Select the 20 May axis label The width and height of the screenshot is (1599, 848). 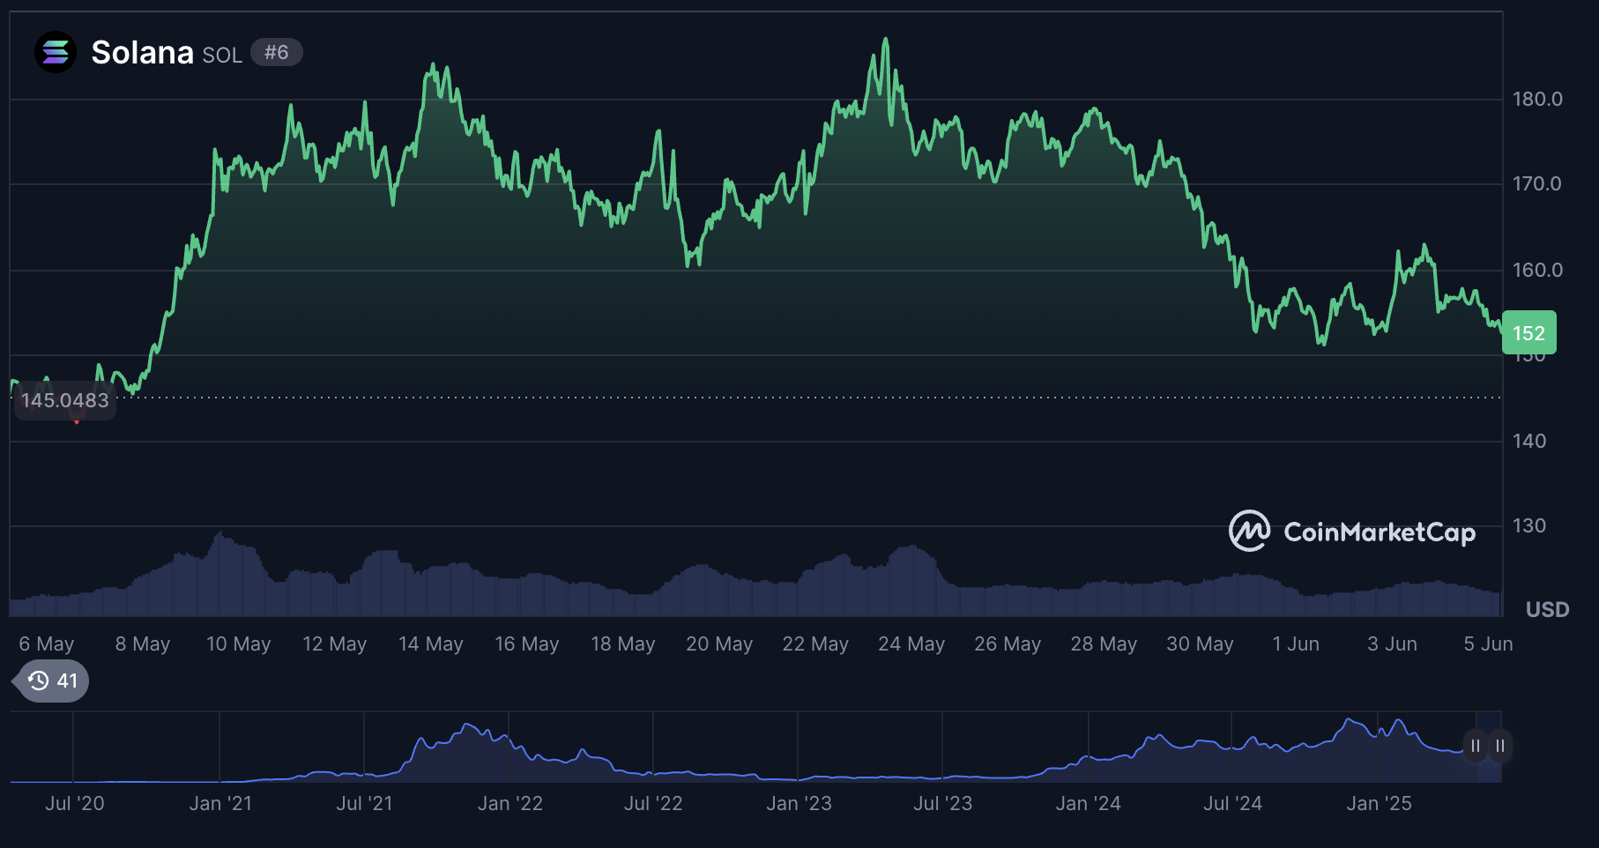coord(719,643)
